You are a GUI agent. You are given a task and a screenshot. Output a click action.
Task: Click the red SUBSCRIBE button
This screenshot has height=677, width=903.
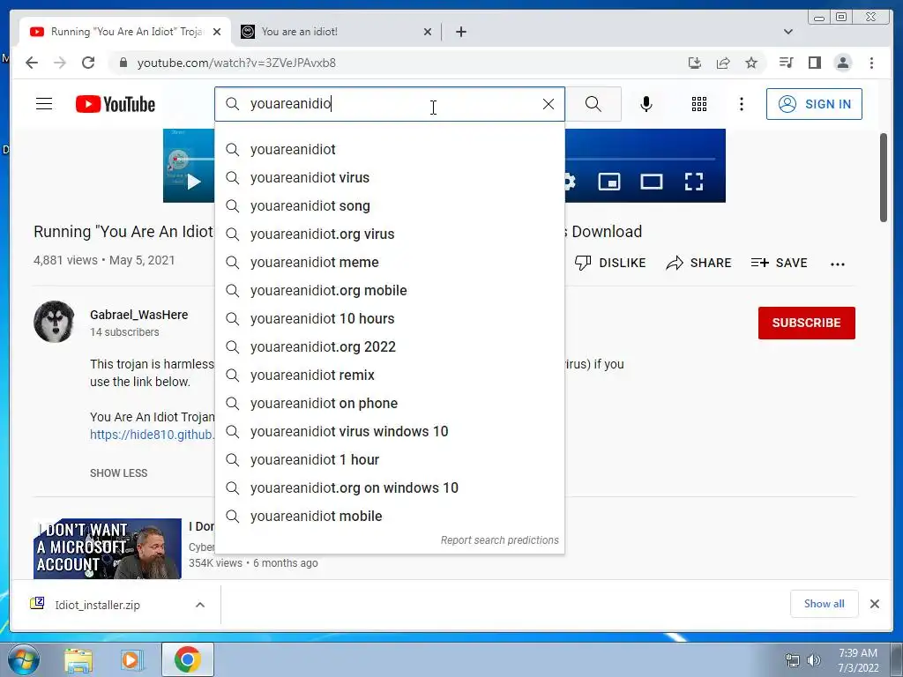tap(806, 323)
